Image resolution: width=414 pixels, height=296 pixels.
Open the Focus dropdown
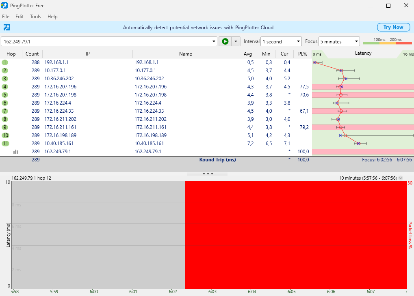tap(356, 41)
